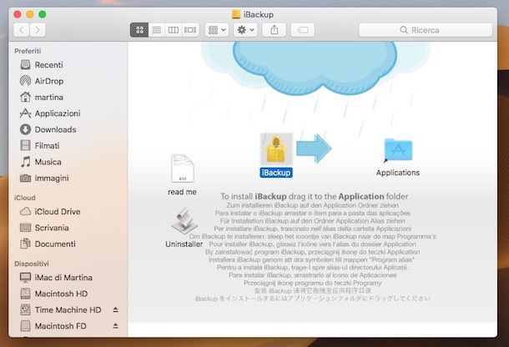This screenshot has height=347, width=509.
Task: Switch to list view
Action: pos(157,30)
